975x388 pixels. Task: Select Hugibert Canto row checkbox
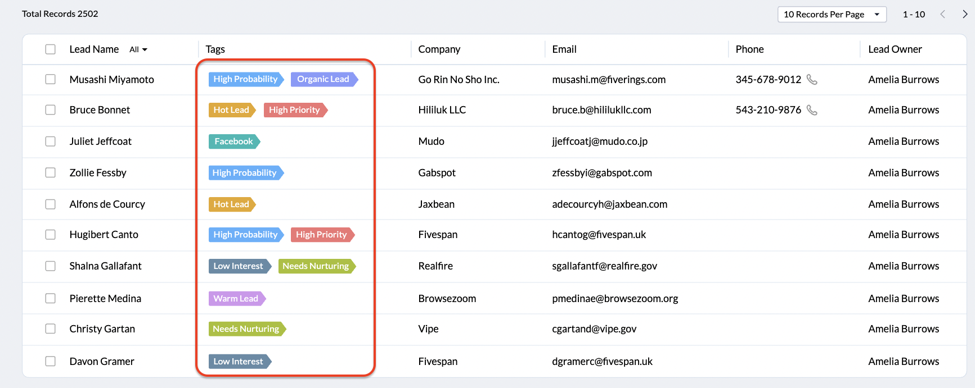coord(51,234)
